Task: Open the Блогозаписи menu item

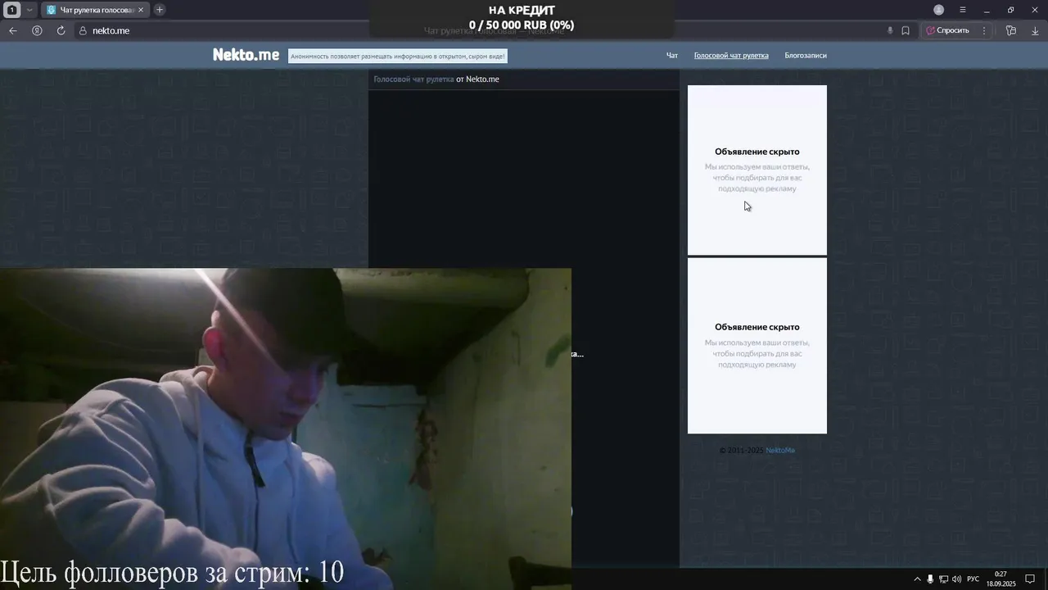Action: click(806, 56)
